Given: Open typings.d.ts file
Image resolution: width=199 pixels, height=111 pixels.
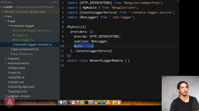Looking at the screenshot, I should 18,91.
